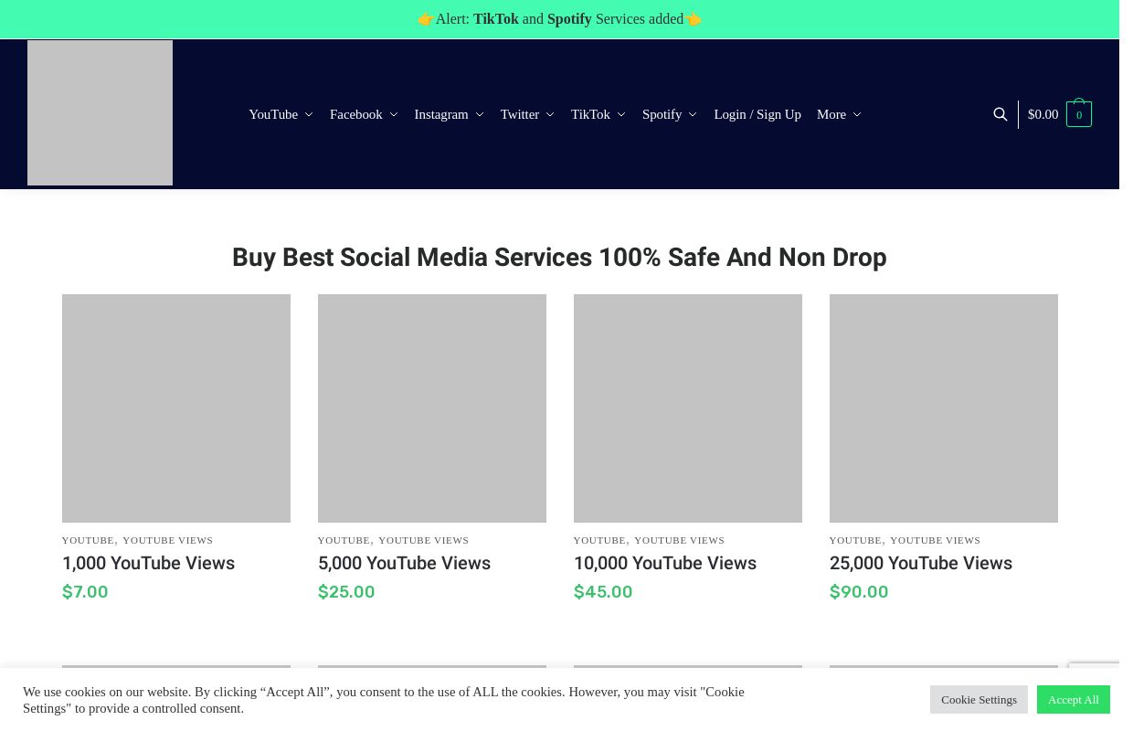Open the search bar via magnifier icon
Viewport: 1133px width, 731px height.
pos(1001,114)
